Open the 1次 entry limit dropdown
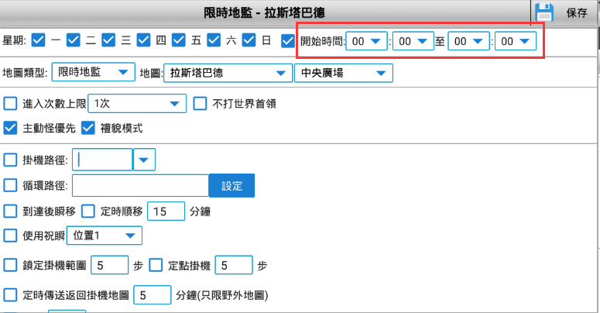Viewport: 600px width, 313px height. click(x=137, y=102)
